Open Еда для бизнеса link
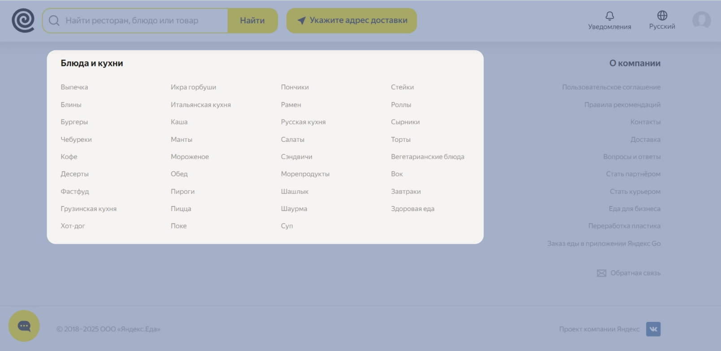 pos(634,209)
